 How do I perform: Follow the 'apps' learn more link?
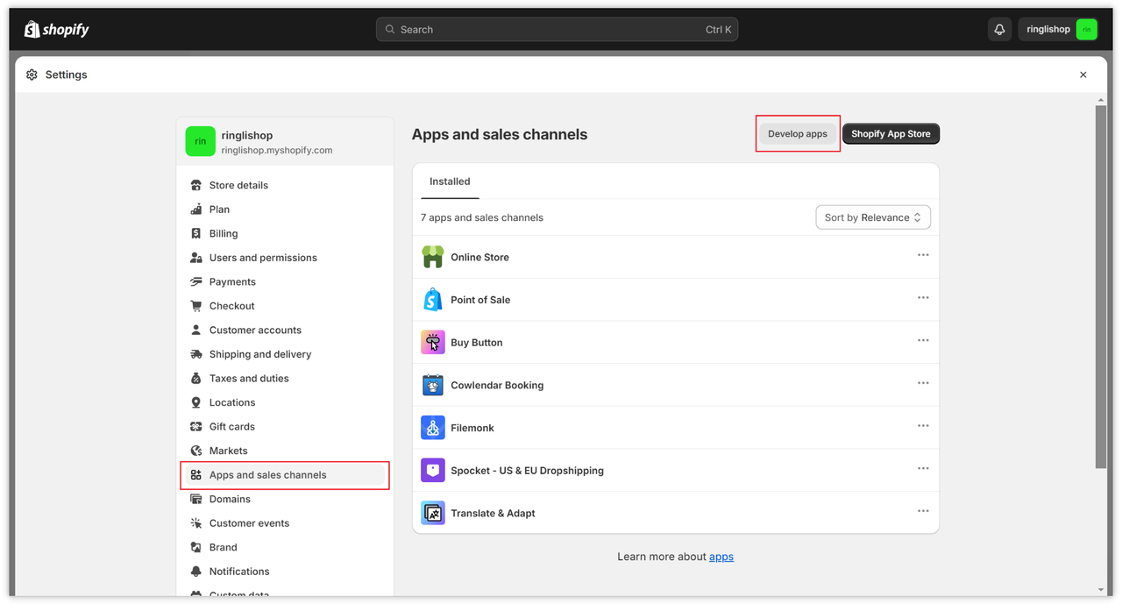(x=721, y=557)
